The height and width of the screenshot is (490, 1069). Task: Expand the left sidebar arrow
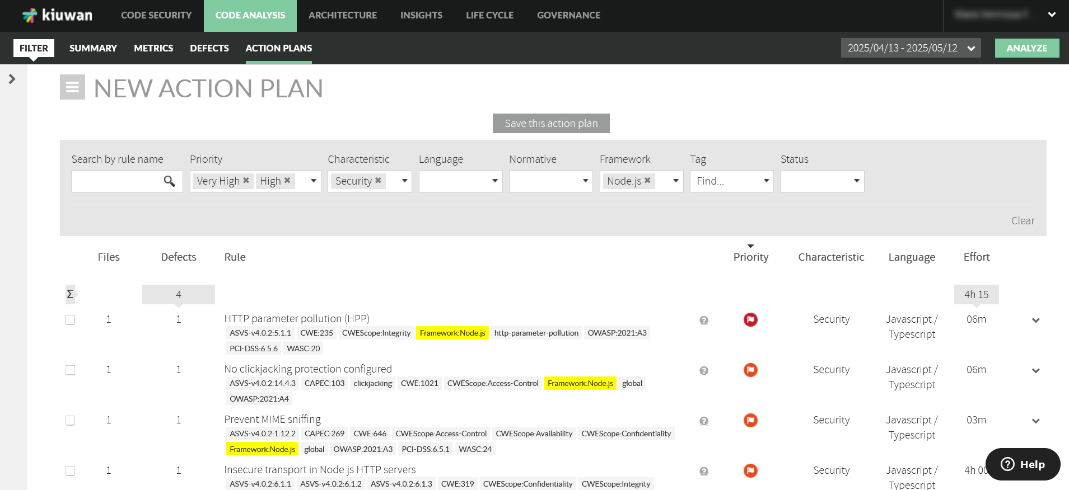12,79
